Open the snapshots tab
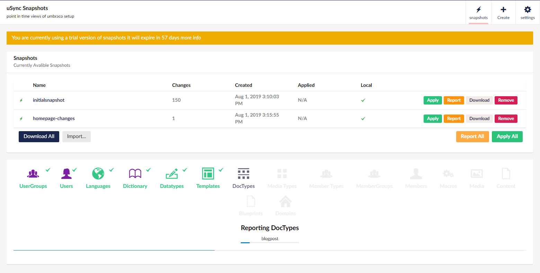540x273 pixels. pyautogui.click(x=478, y=12)
